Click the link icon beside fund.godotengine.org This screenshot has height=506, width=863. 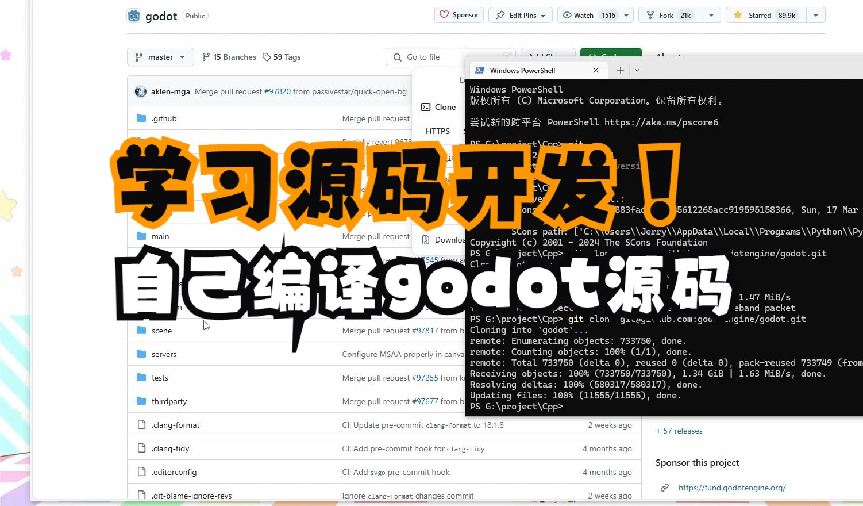pos(665,488)
